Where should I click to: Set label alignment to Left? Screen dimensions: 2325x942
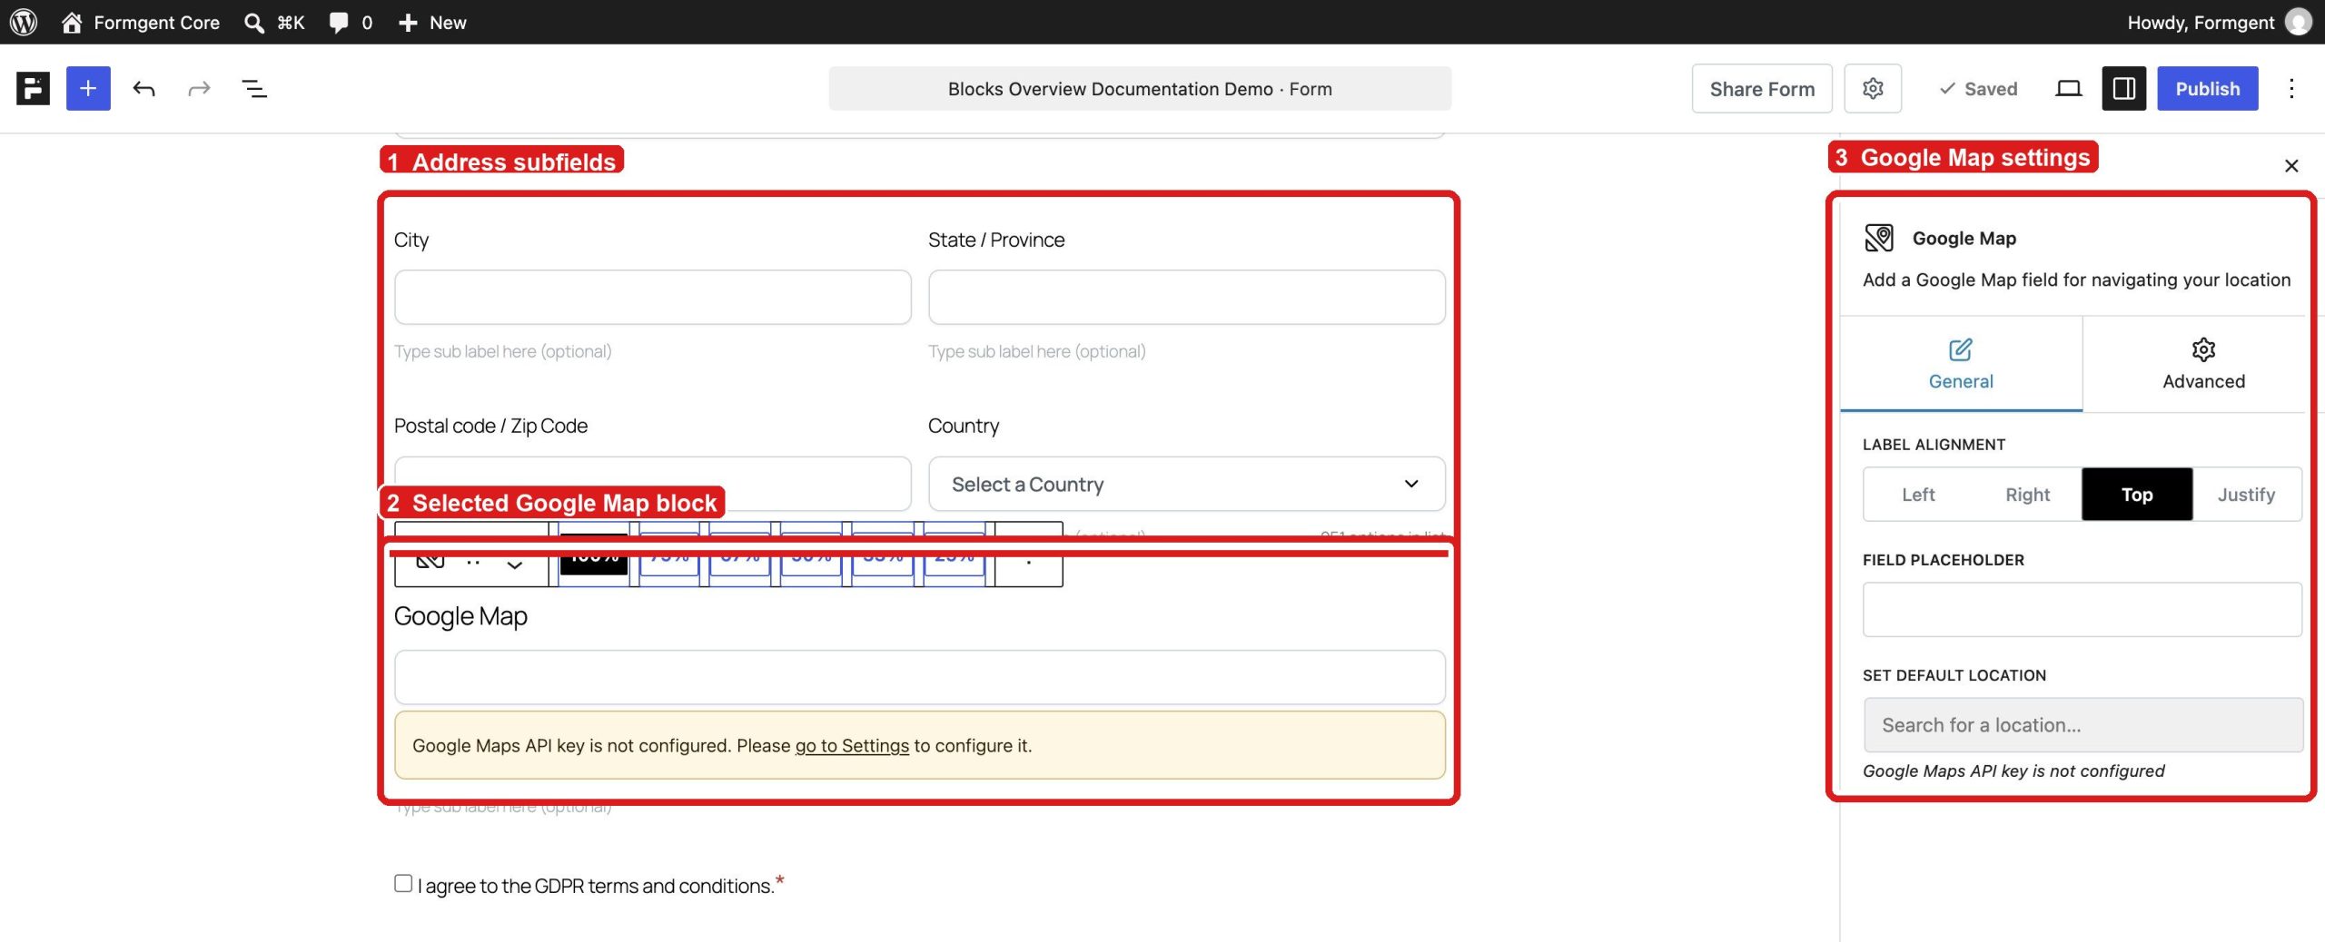[1918, 495]
